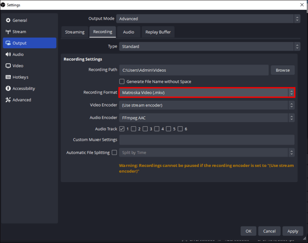Open the Output Mode dropdown
Viewport: 308px width, 243px height.
click(208, 19)
